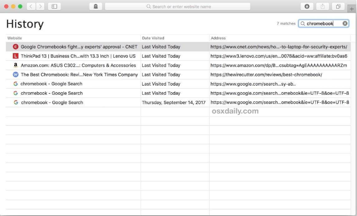Click the Share button in toolbar
Image resolution: width=357 pixels, height=216 pixels.
(x=322, y=6)
